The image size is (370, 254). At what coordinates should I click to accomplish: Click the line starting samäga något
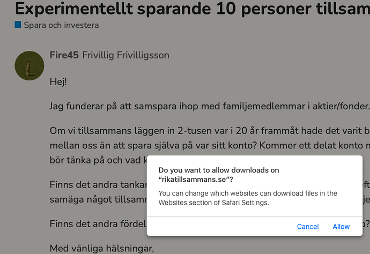[x=97, y=198]
